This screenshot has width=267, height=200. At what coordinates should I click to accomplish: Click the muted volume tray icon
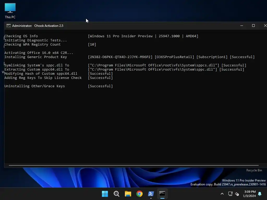point(237,194)
